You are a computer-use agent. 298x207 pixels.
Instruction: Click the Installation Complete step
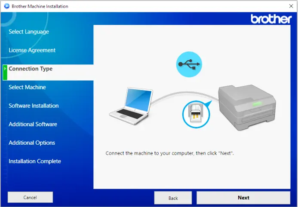pos(35,161)
